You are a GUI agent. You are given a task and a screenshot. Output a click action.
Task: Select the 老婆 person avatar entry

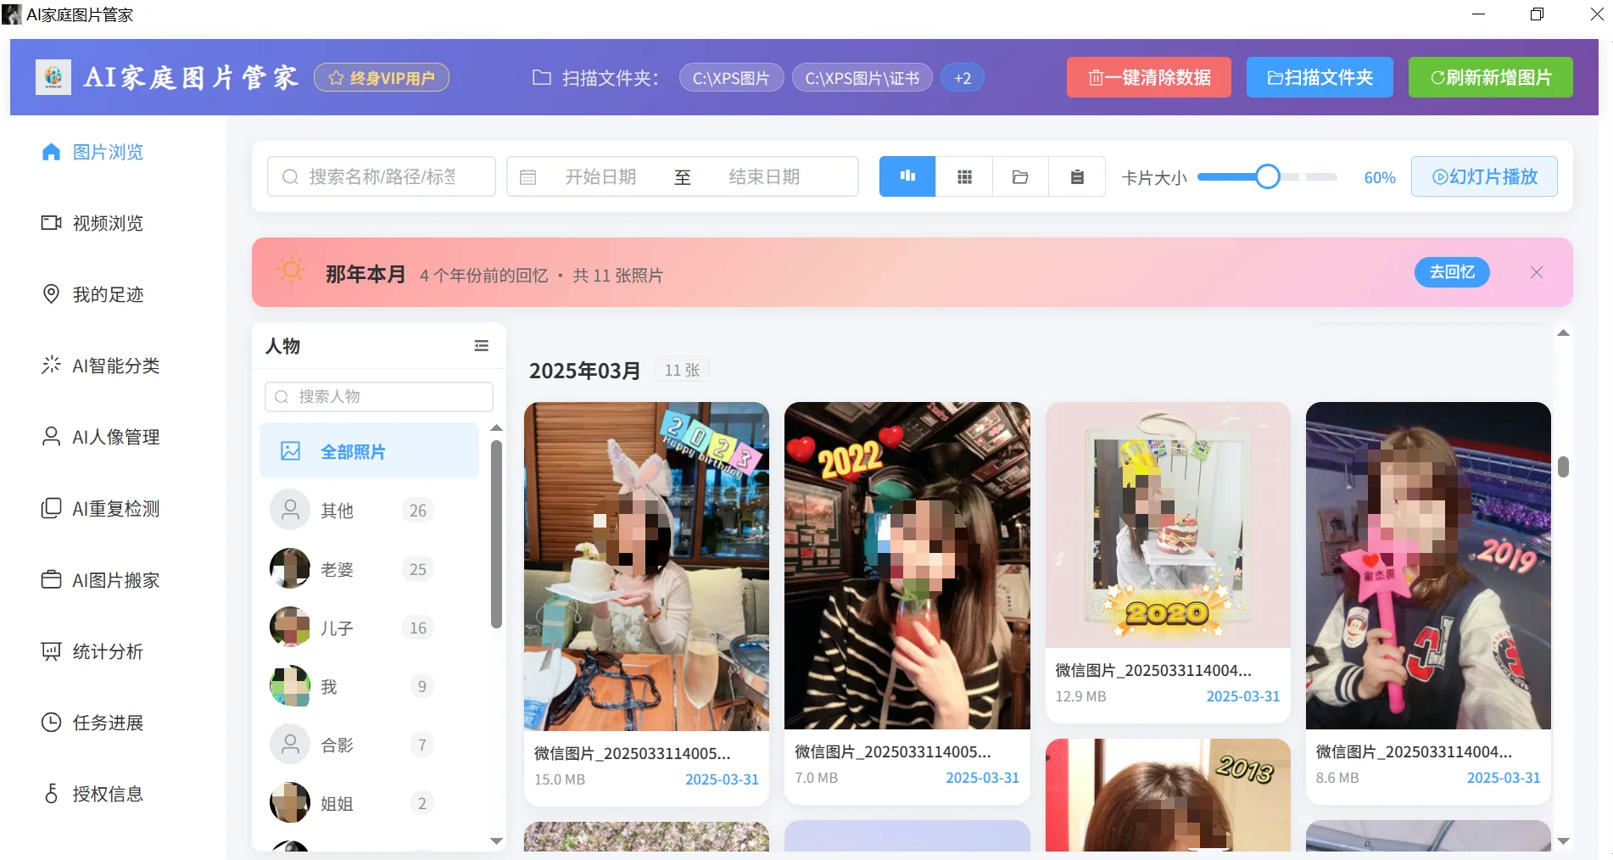(x=370, y=569)
